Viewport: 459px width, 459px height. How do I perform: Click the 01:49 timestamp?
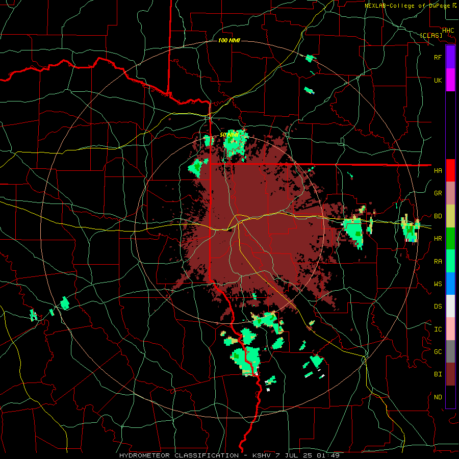tap(329, 455)
